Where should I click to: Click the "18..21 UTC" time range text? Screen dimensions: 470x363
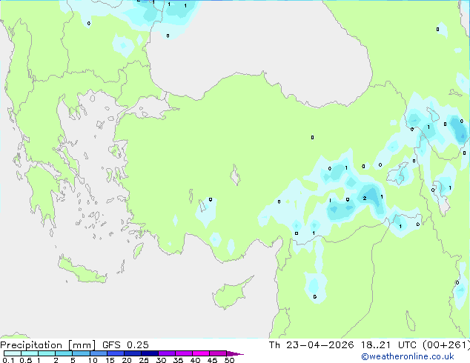point(388,345)
